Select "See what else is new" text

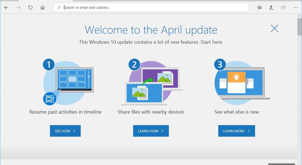(x=236, y=112)
